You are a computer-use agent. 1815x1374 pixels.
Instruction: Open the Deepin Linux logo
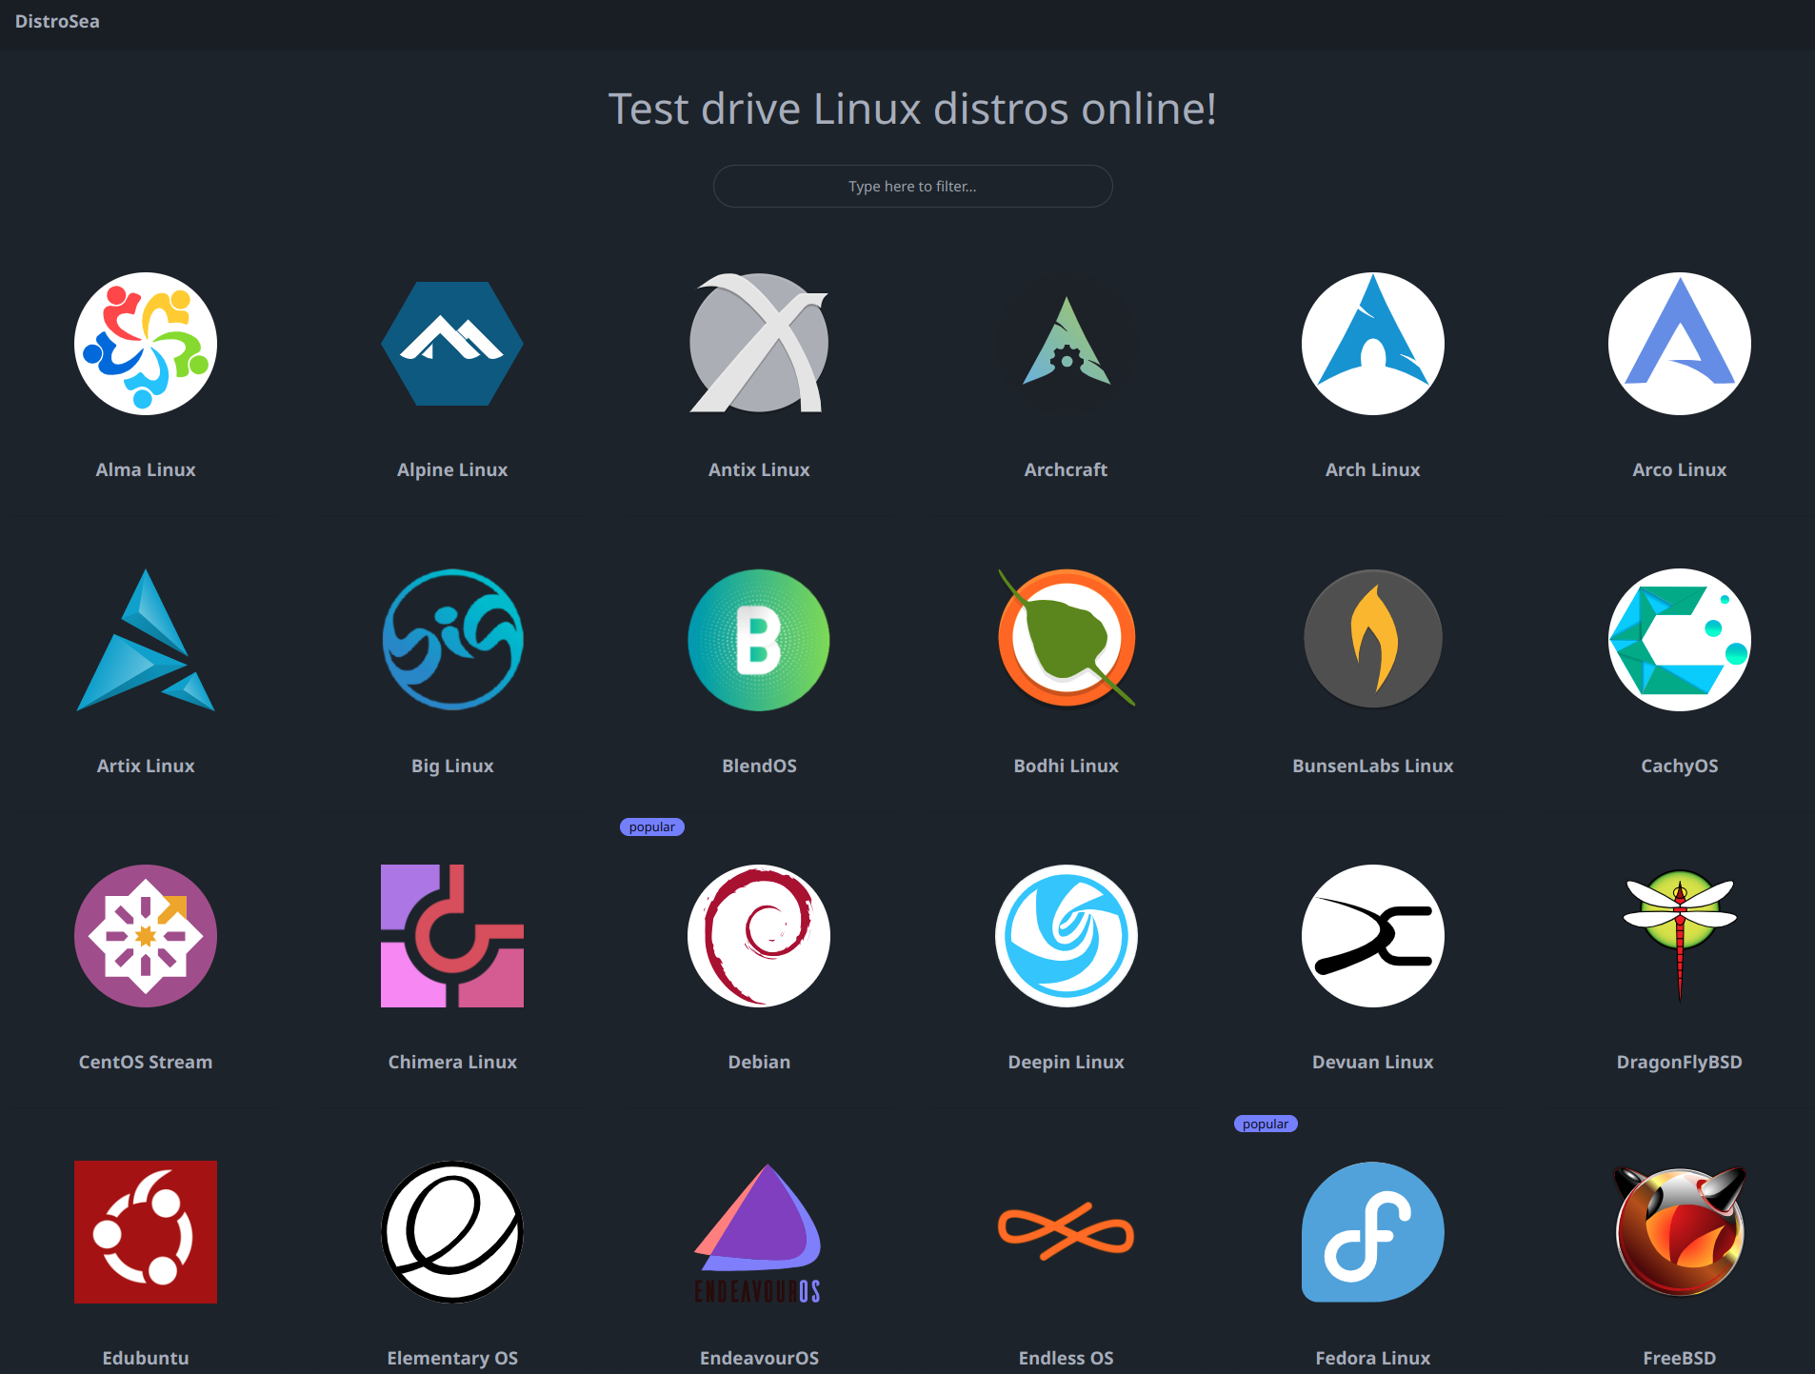click(x=1067, y=936)
